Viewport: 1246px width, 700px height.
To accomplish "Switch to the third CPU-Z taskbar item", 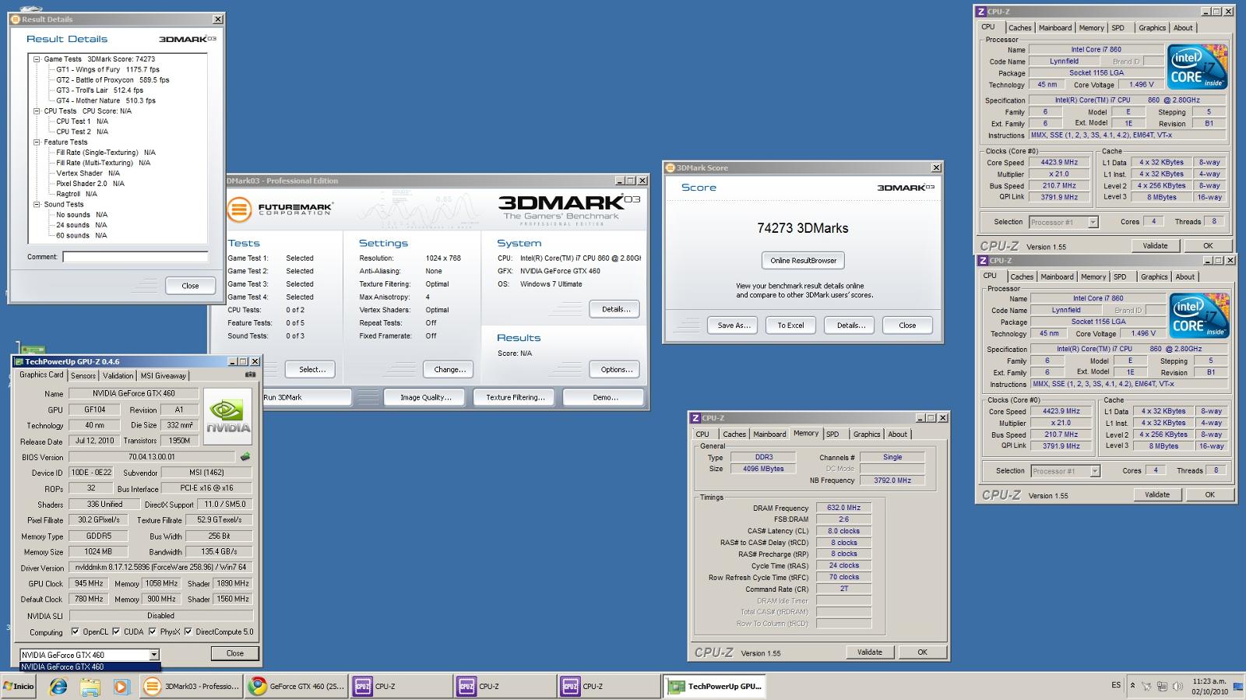I will tap(608, 686).
